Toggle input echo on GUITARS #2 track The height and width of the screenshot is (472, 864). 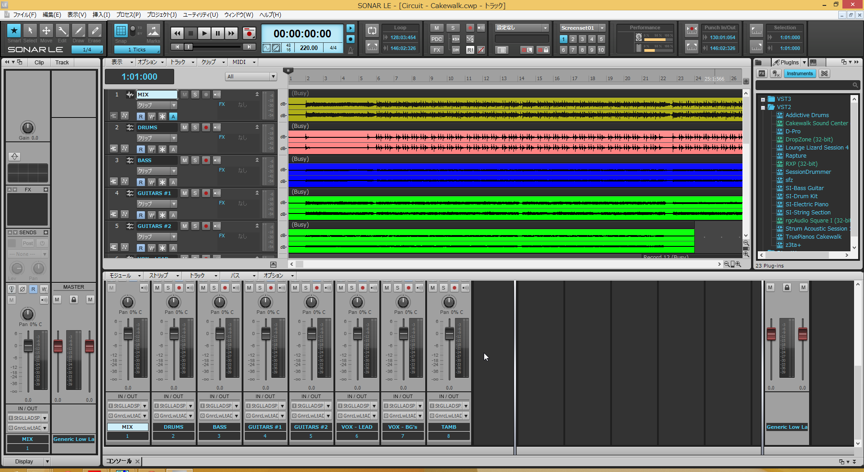click(x=217, y=226)
